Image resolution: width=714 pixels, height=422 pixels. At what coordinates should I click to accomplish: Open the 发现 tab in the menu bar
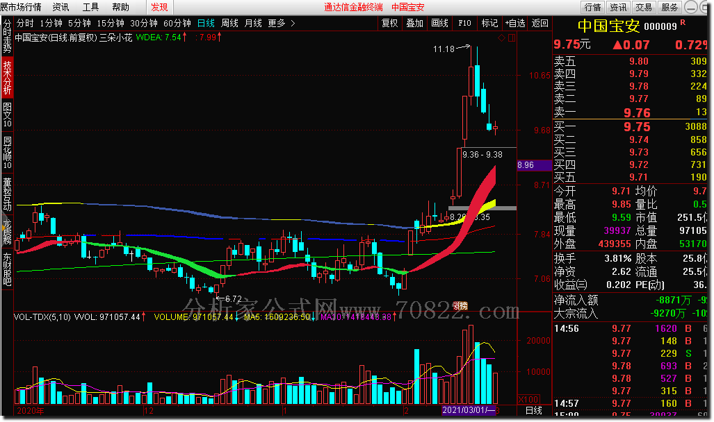(x=159, y=7)
